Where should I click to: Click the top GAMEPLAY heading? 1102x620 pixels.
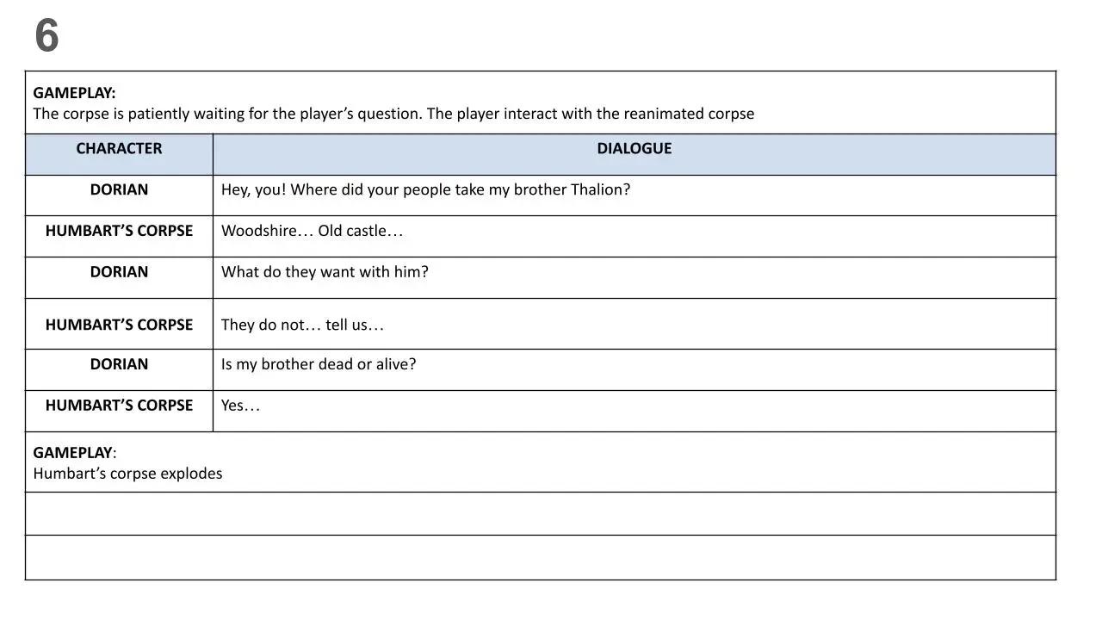point(74,93)
